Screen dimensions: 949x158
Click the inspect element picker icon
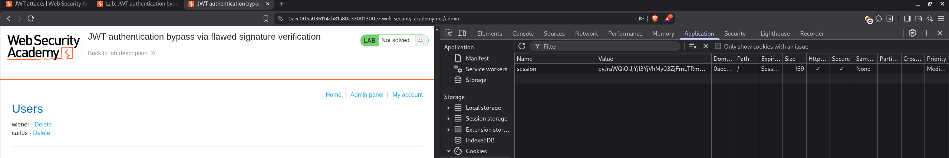[x=448, y=33]
